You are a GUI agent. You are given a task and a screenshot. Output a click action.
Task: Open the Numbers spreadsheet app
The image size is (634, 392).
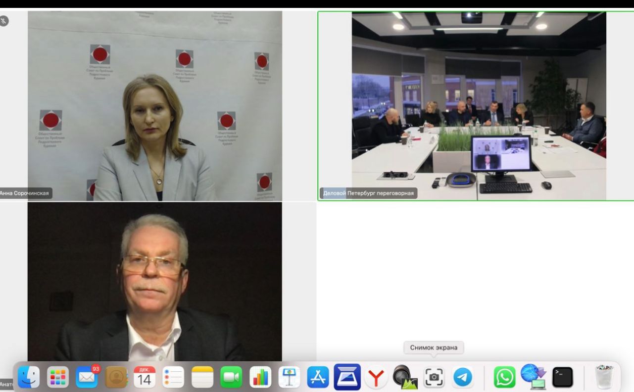[x=260, y=378]
